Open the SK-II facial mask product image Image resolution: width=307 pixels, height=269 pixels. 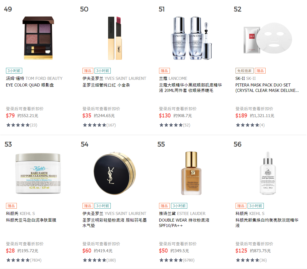click(x=268, y=38)
